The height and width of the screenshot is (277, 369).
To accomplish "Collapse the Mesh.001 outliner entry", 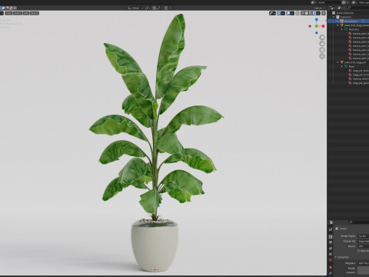I will point(341,29).
